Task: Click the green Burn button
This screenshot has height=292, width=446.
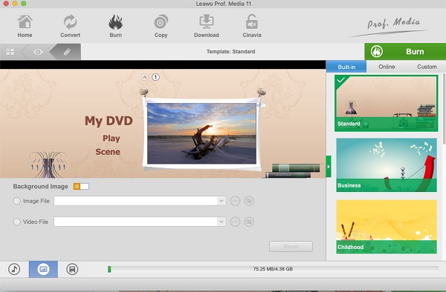Action: click(405, 52)
